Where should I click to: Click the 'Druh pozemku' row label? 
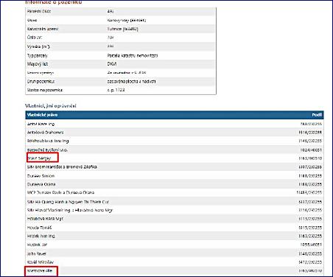[41, 81]
